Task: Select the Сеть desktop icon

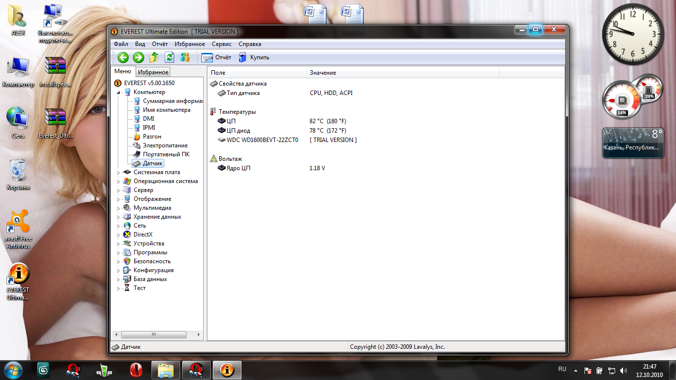Action: pos(18,123)
